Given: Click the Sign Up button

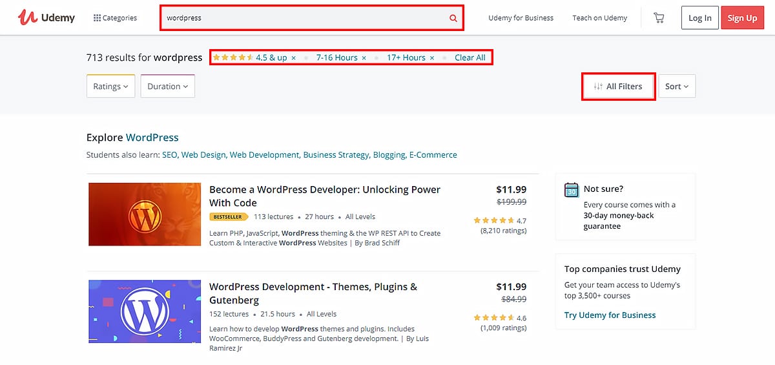Looking at the screenshot, I should pyautogui.click(x=742, y=18).
